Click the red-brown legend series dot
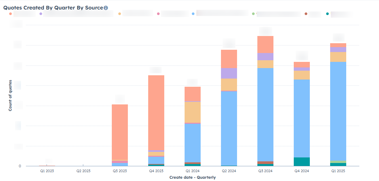Image resolution: width=379 pixels, height=181 pixels. click(x=306, y=14)
